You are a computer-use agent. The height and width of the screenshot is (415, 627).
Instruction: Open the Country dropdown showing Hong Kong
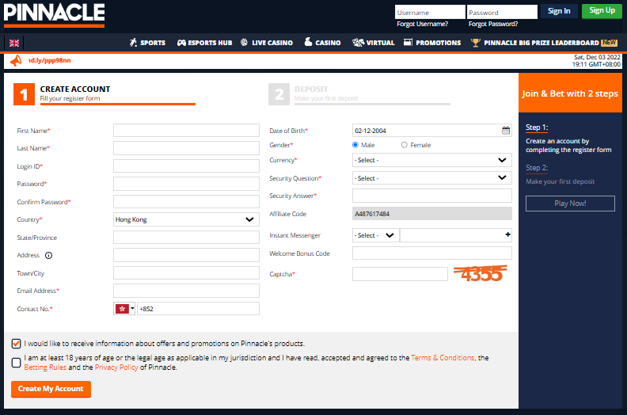186,219
